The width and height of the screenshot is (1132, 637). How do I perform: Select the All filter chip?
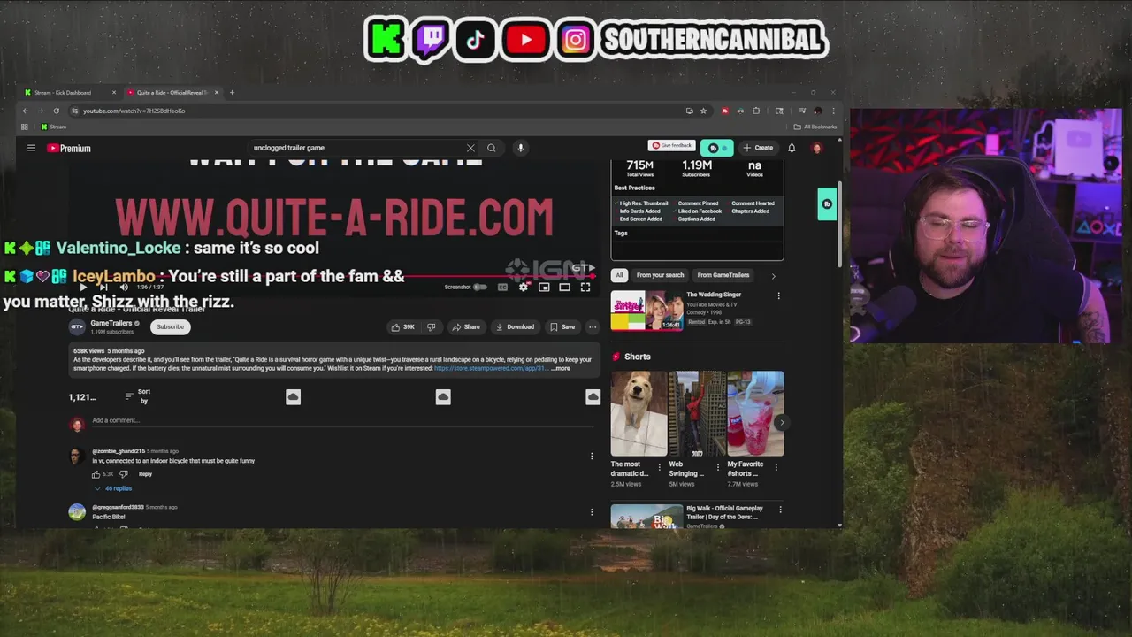pyautogui.click(x=619, y=275)
